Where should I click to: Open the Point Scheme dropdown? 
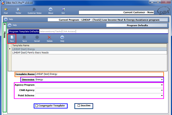tap(162, 95)
